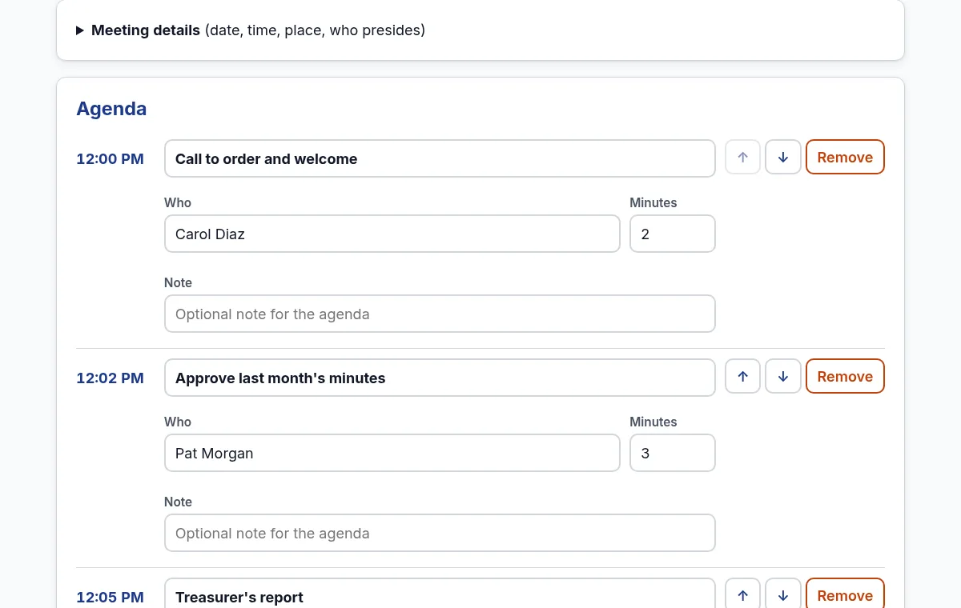Image resolution: width=961 pixels, height=608 pixels.
Task: Move 'Approve last month's minutes' down
Action: [x=783, y=377]
